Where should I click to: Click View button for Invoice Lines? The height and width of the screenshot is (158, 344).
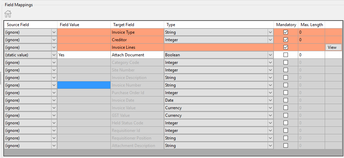333,47
